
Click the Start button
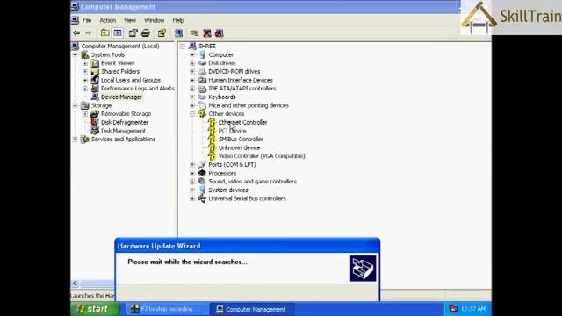95,309
